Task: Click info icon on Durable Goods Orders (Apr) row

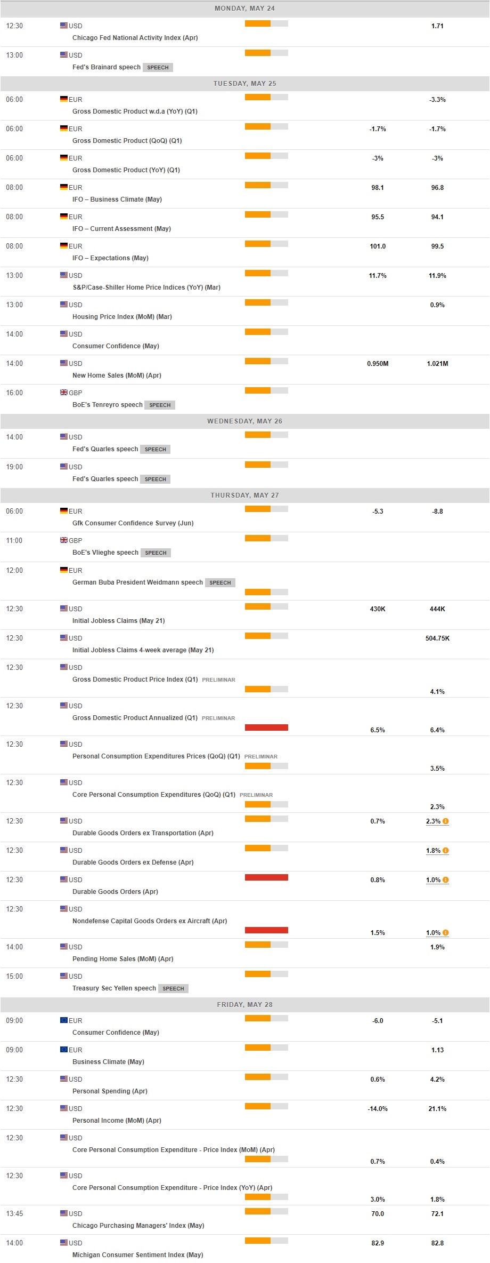Action: 445,880
